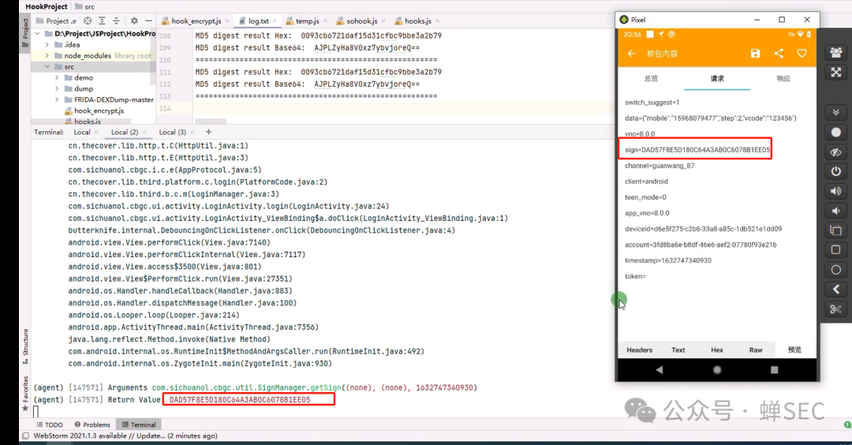The width and height of the screenshot is (852, 445).
Task: Expand the node_modules folder
Action: (47, 56)
